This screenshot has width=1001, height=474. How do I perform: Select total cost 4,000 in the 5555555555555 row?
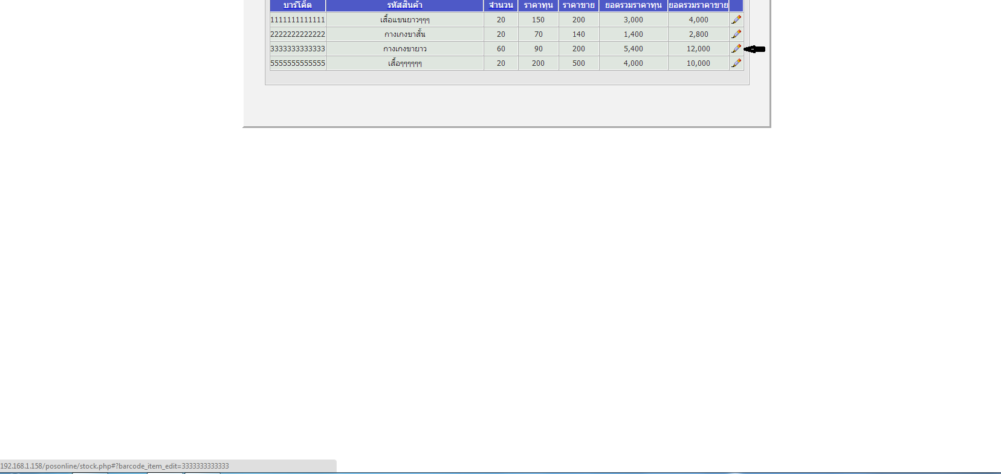coord(633,63)
